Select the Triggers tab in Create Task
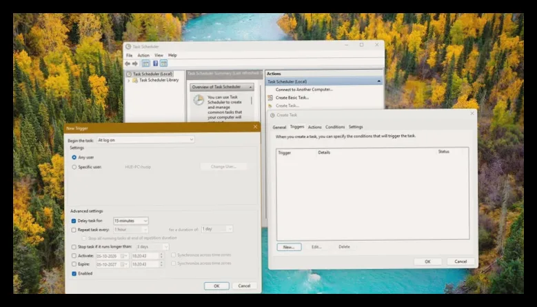 297,127
